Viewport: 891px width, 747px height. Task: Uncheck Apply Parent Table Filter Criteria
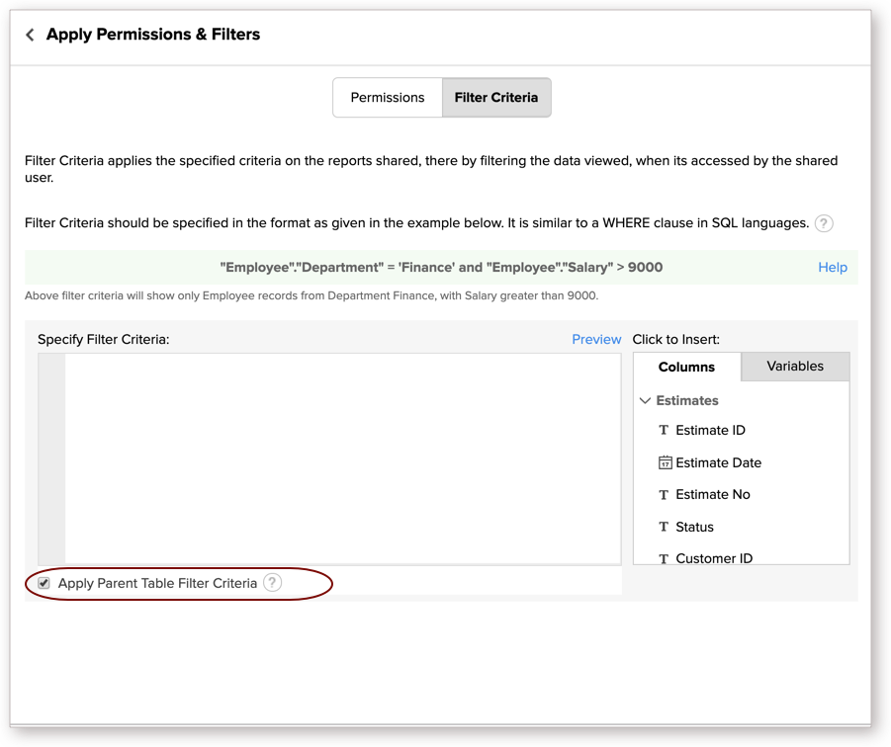[44, 583]
